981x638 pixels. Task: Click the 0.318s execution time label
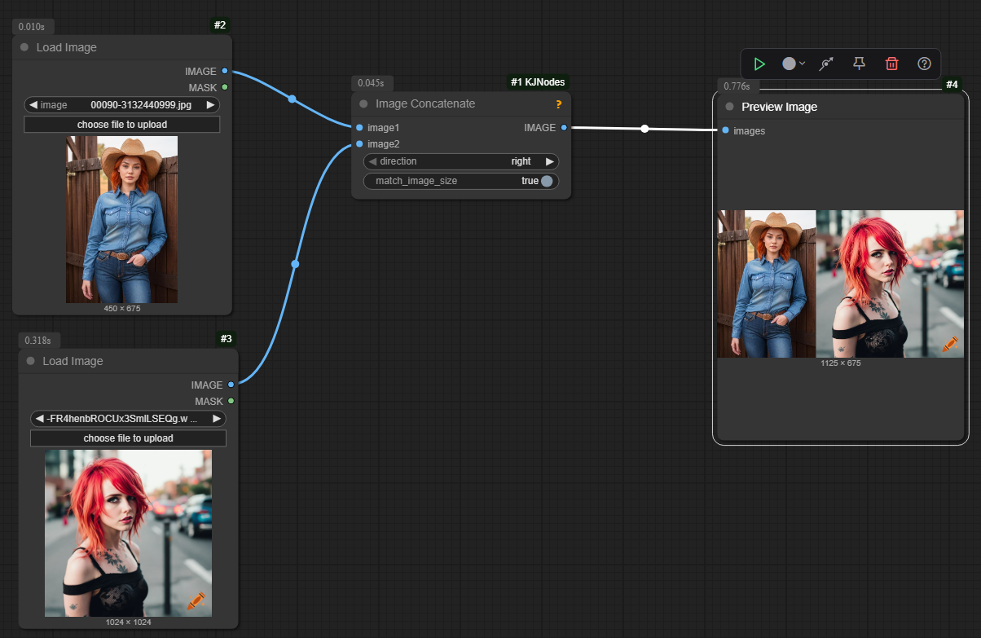(x=37, y=340)
